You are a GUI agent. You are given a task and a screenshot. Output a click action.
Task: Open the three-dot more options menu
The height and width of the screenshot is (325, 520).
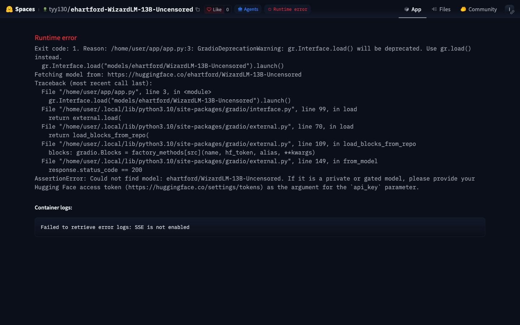coord(509,9)
